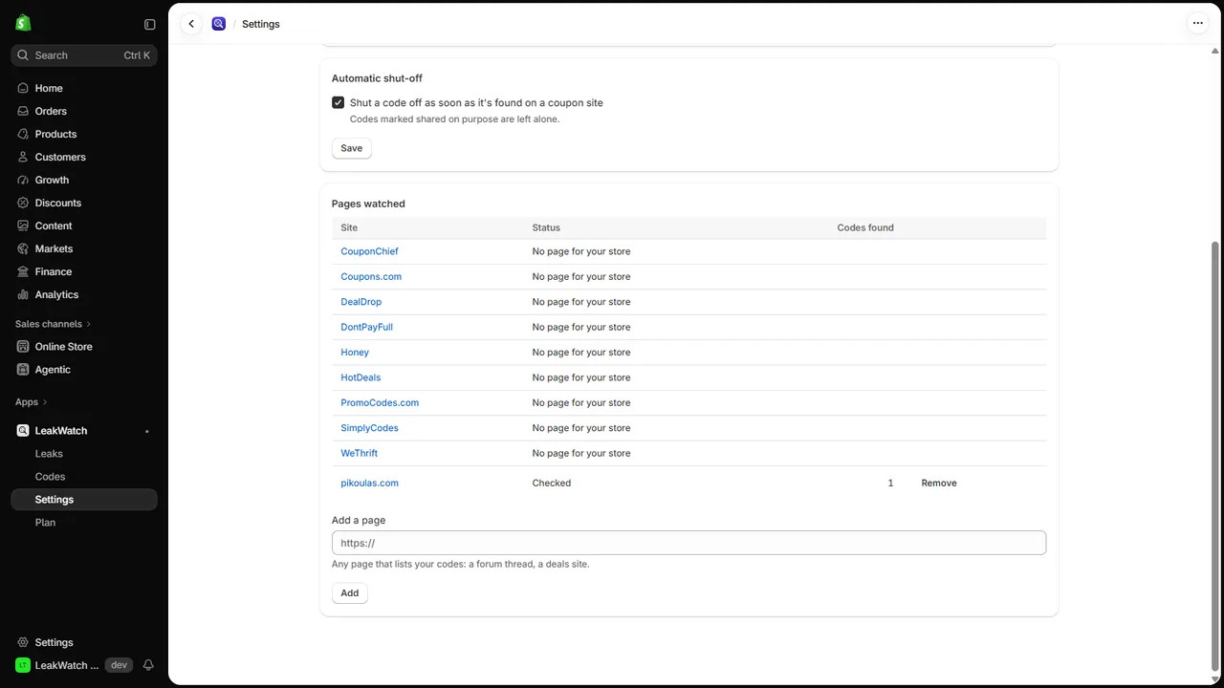Focus the Add a page URL field
The height and width of the screenshot is (688, 1224).
coord(688,543)
